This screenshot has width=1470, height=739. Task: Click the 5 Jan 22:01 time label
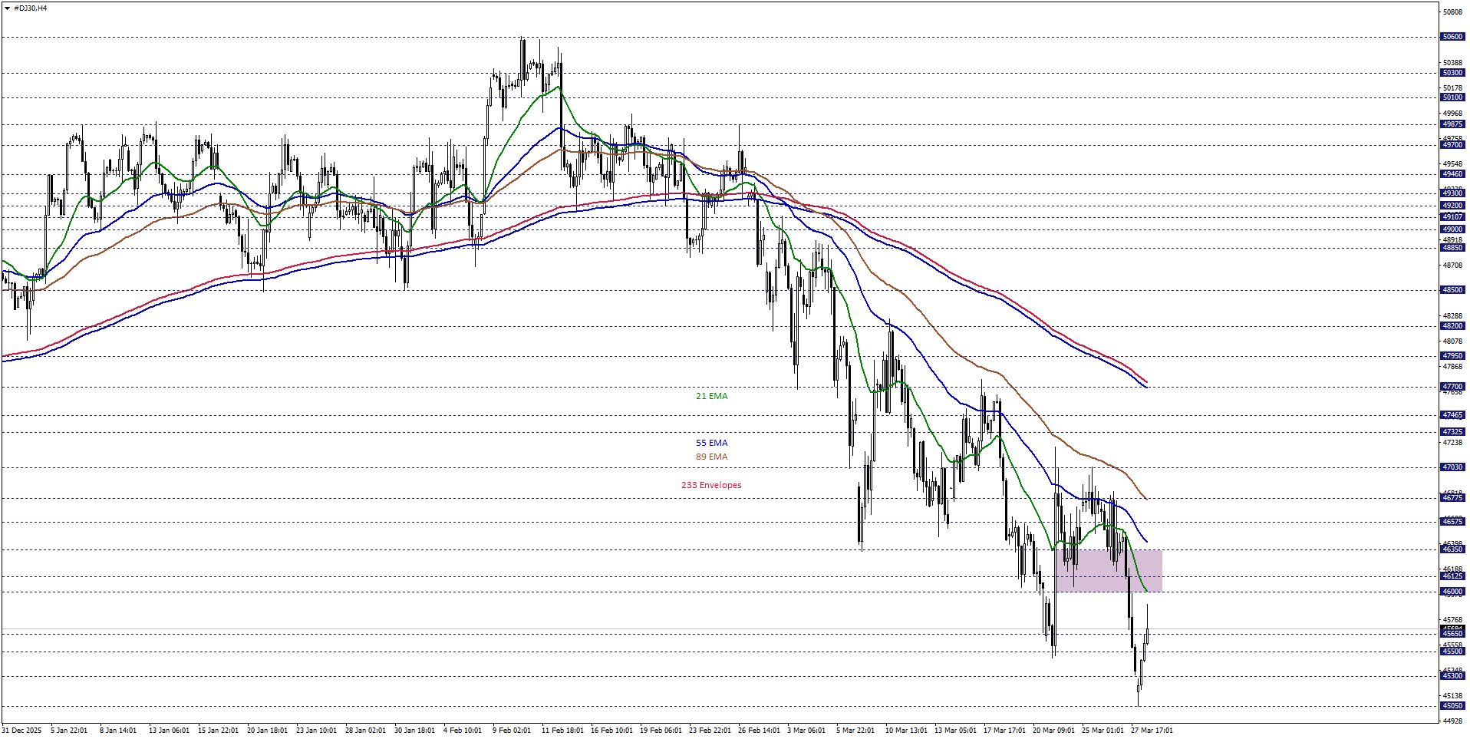click(x=69, y=731)
